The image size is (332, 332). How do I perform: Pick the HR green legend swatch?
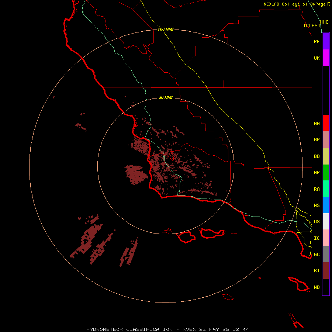326,173
